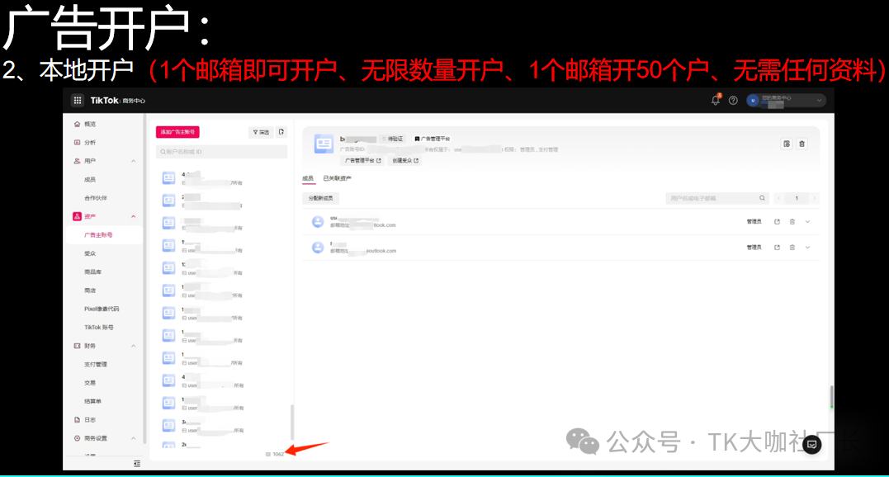889x477 pixels.
Task: Collapse the sidebar using bottom collapse icon
Action: coord(137,464)
